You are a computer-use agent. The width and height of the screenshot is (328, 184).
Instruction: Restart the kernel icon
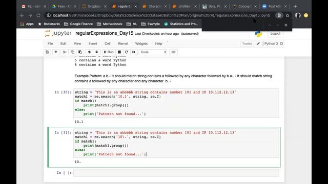pyautogui.click(x=127, y=52)
